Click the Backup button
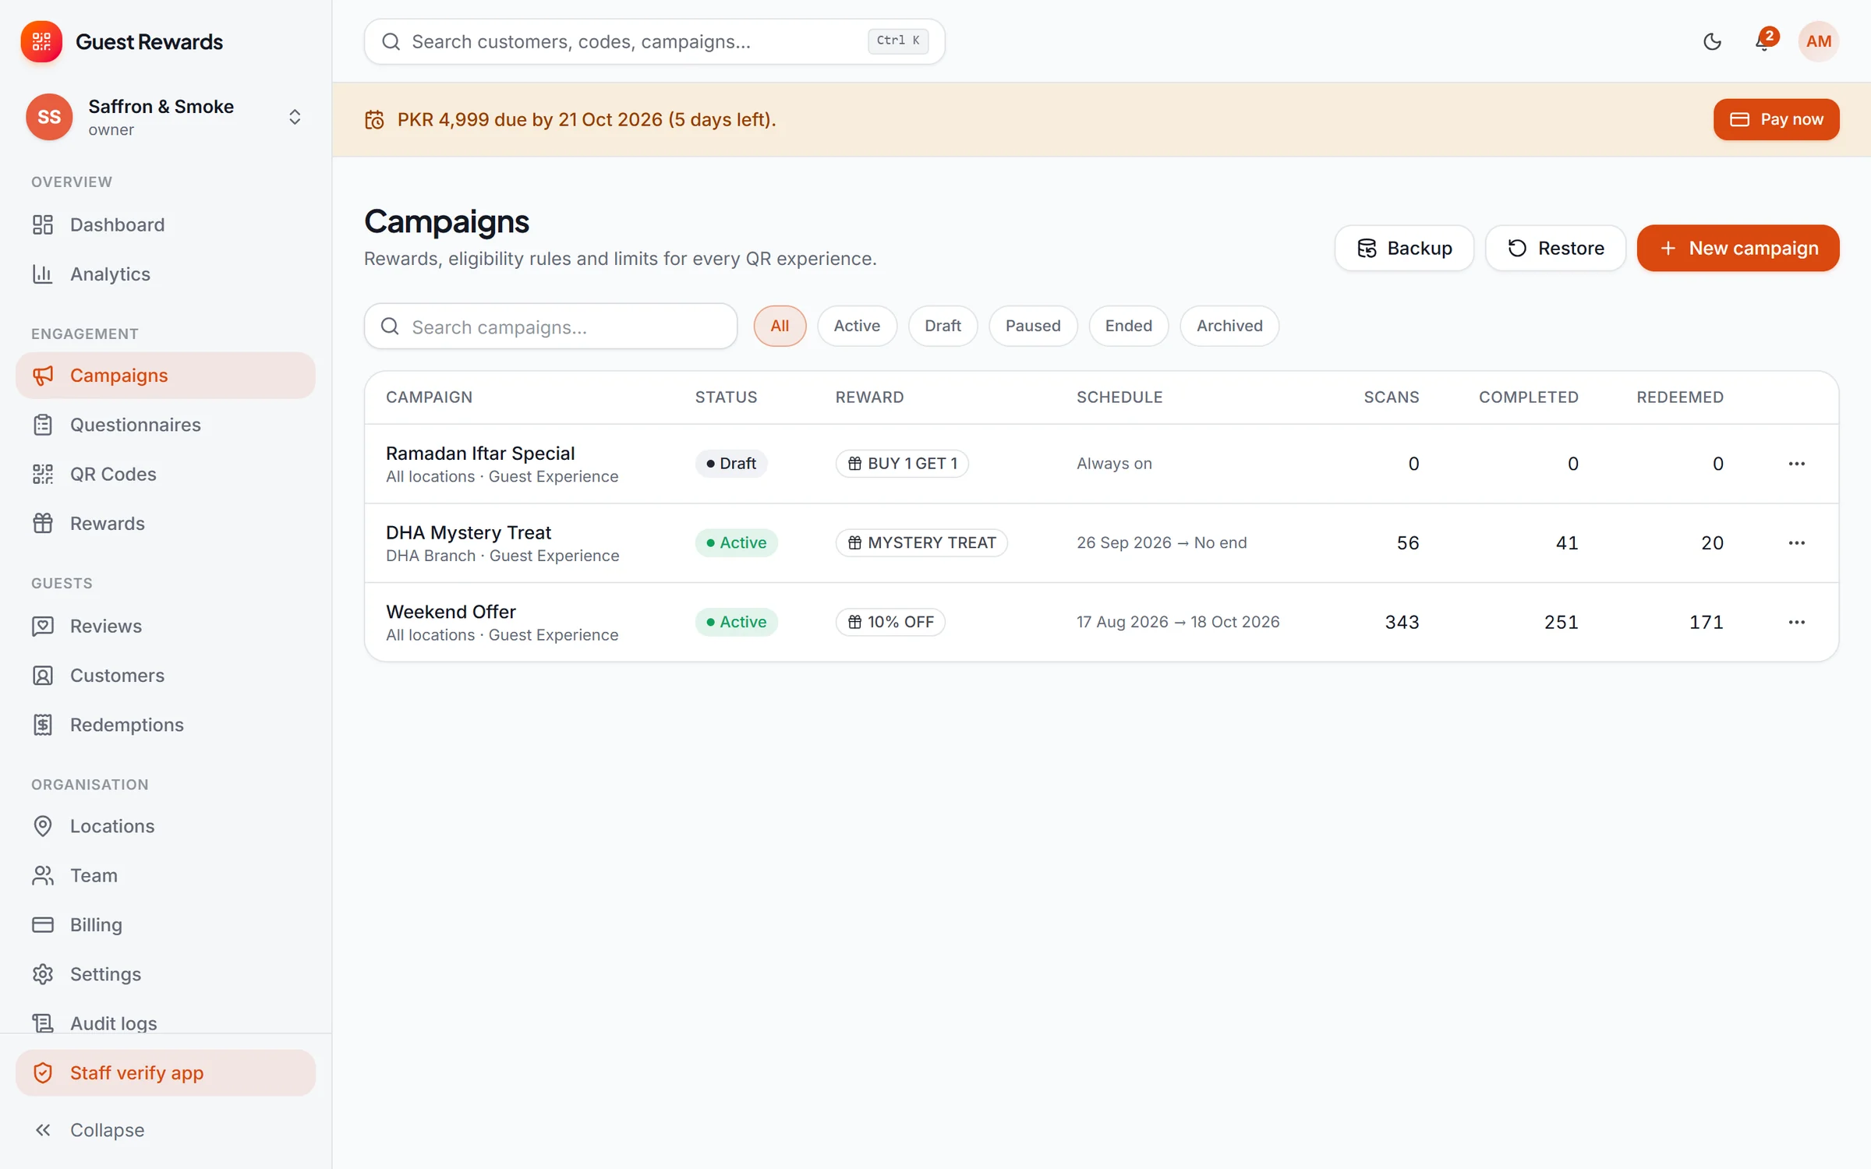Image resolution: width=1871 pixels, height=1169 pixels. click(1404, 248)
